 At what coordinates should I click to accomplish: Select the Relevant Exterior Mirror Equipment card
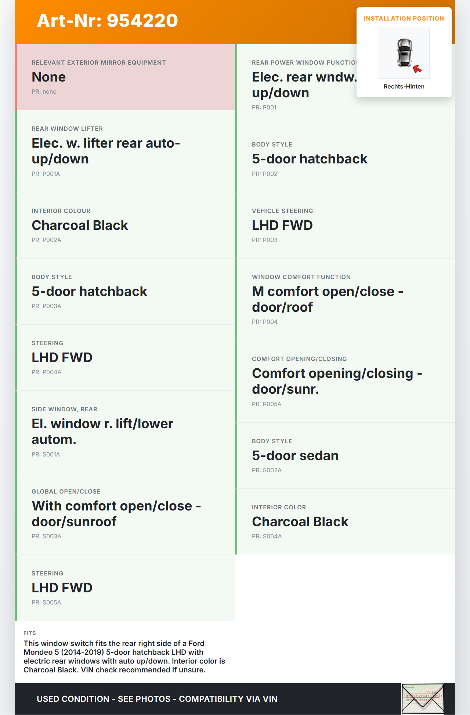coord(125,77)
